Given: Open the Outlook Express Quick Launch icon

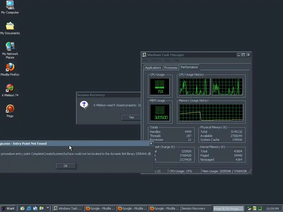Looking at the screenshot, I should click(35, 208).
